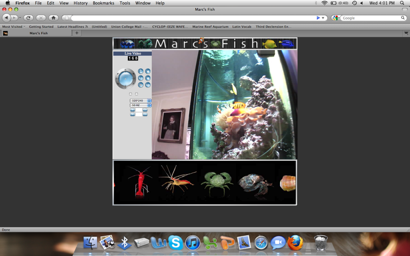This screenshot has width=410, height=256.
Task: Go to the Firefox home page icon
Action: [53, 18]
